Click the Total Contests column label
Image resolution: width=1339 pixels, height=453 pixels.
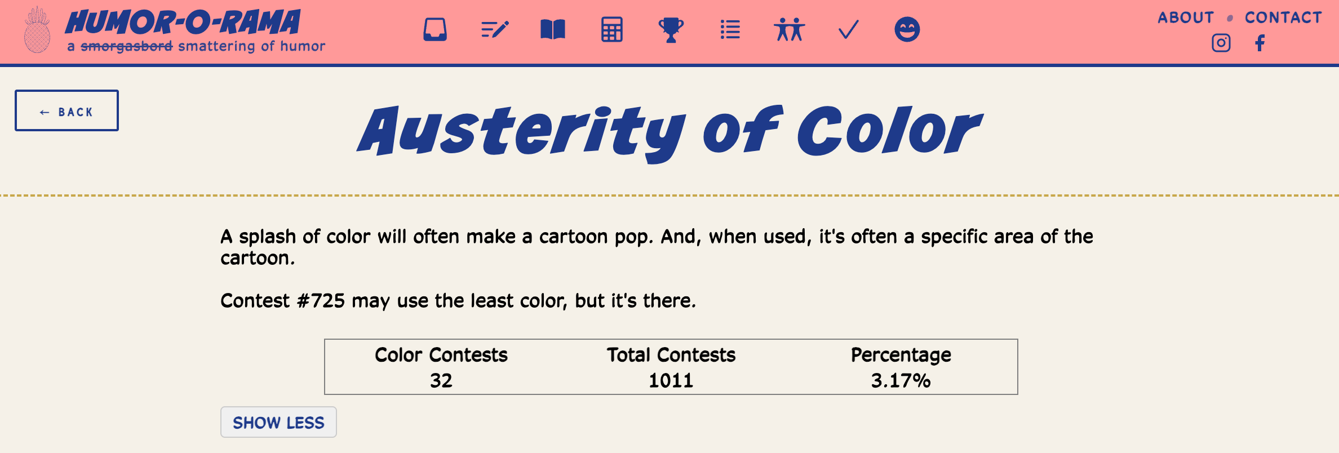pos(671,355)
